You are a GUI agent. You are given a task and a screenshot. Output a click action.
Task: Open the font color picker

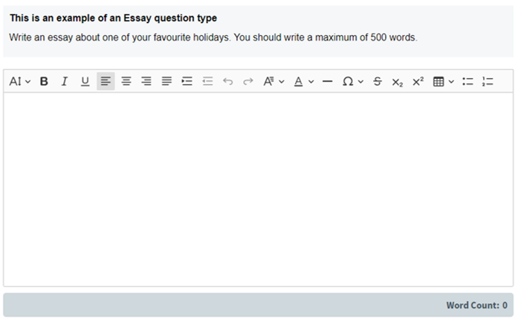coord(303,82)
